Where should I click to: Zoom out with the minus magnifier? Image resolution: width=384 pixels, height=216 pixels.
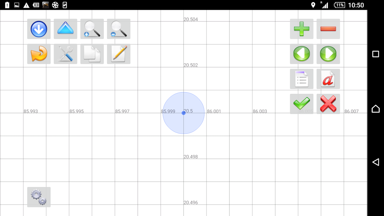pos(118,29)
